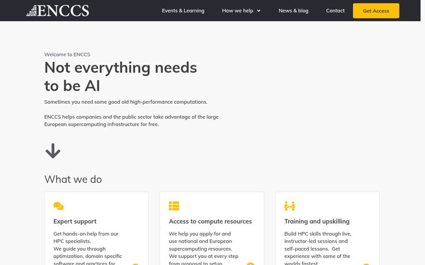
Task: Open the Events & Learning menu item
Action: click(x=183, y=11)
